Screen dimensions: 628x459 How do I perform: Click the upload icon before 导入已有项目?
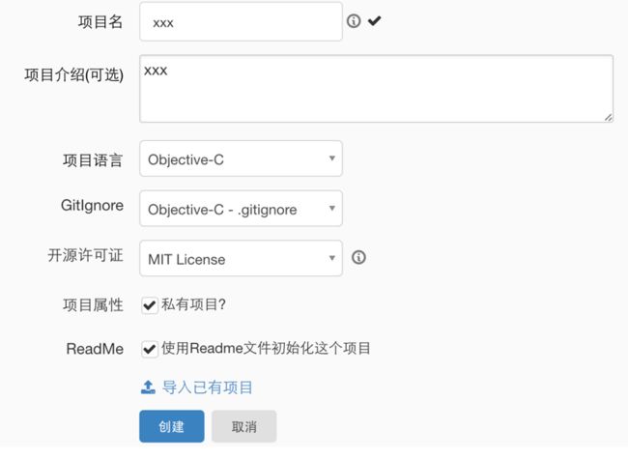(x=148, y=387)
